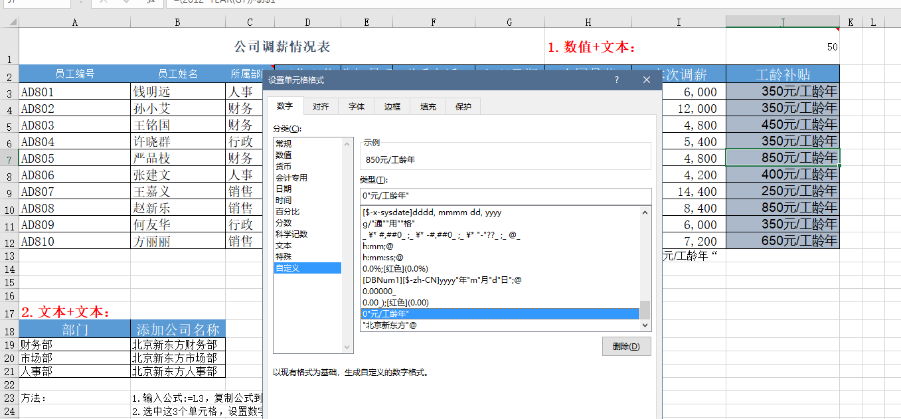Click category list scroll-down arrow
This screenshot has height=419, width=901.
click(x=347, y=347)
